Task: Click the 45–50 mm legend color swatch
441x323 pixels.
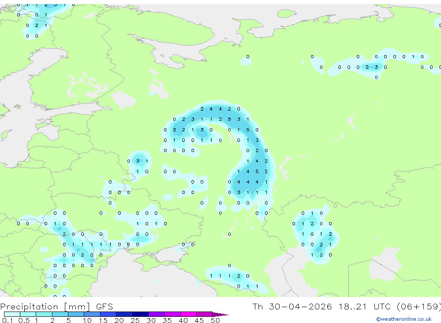Action: pos(205,314)
